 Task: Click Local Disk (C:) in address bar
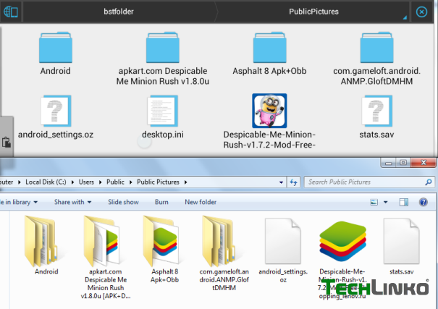[x=46, y=182]
